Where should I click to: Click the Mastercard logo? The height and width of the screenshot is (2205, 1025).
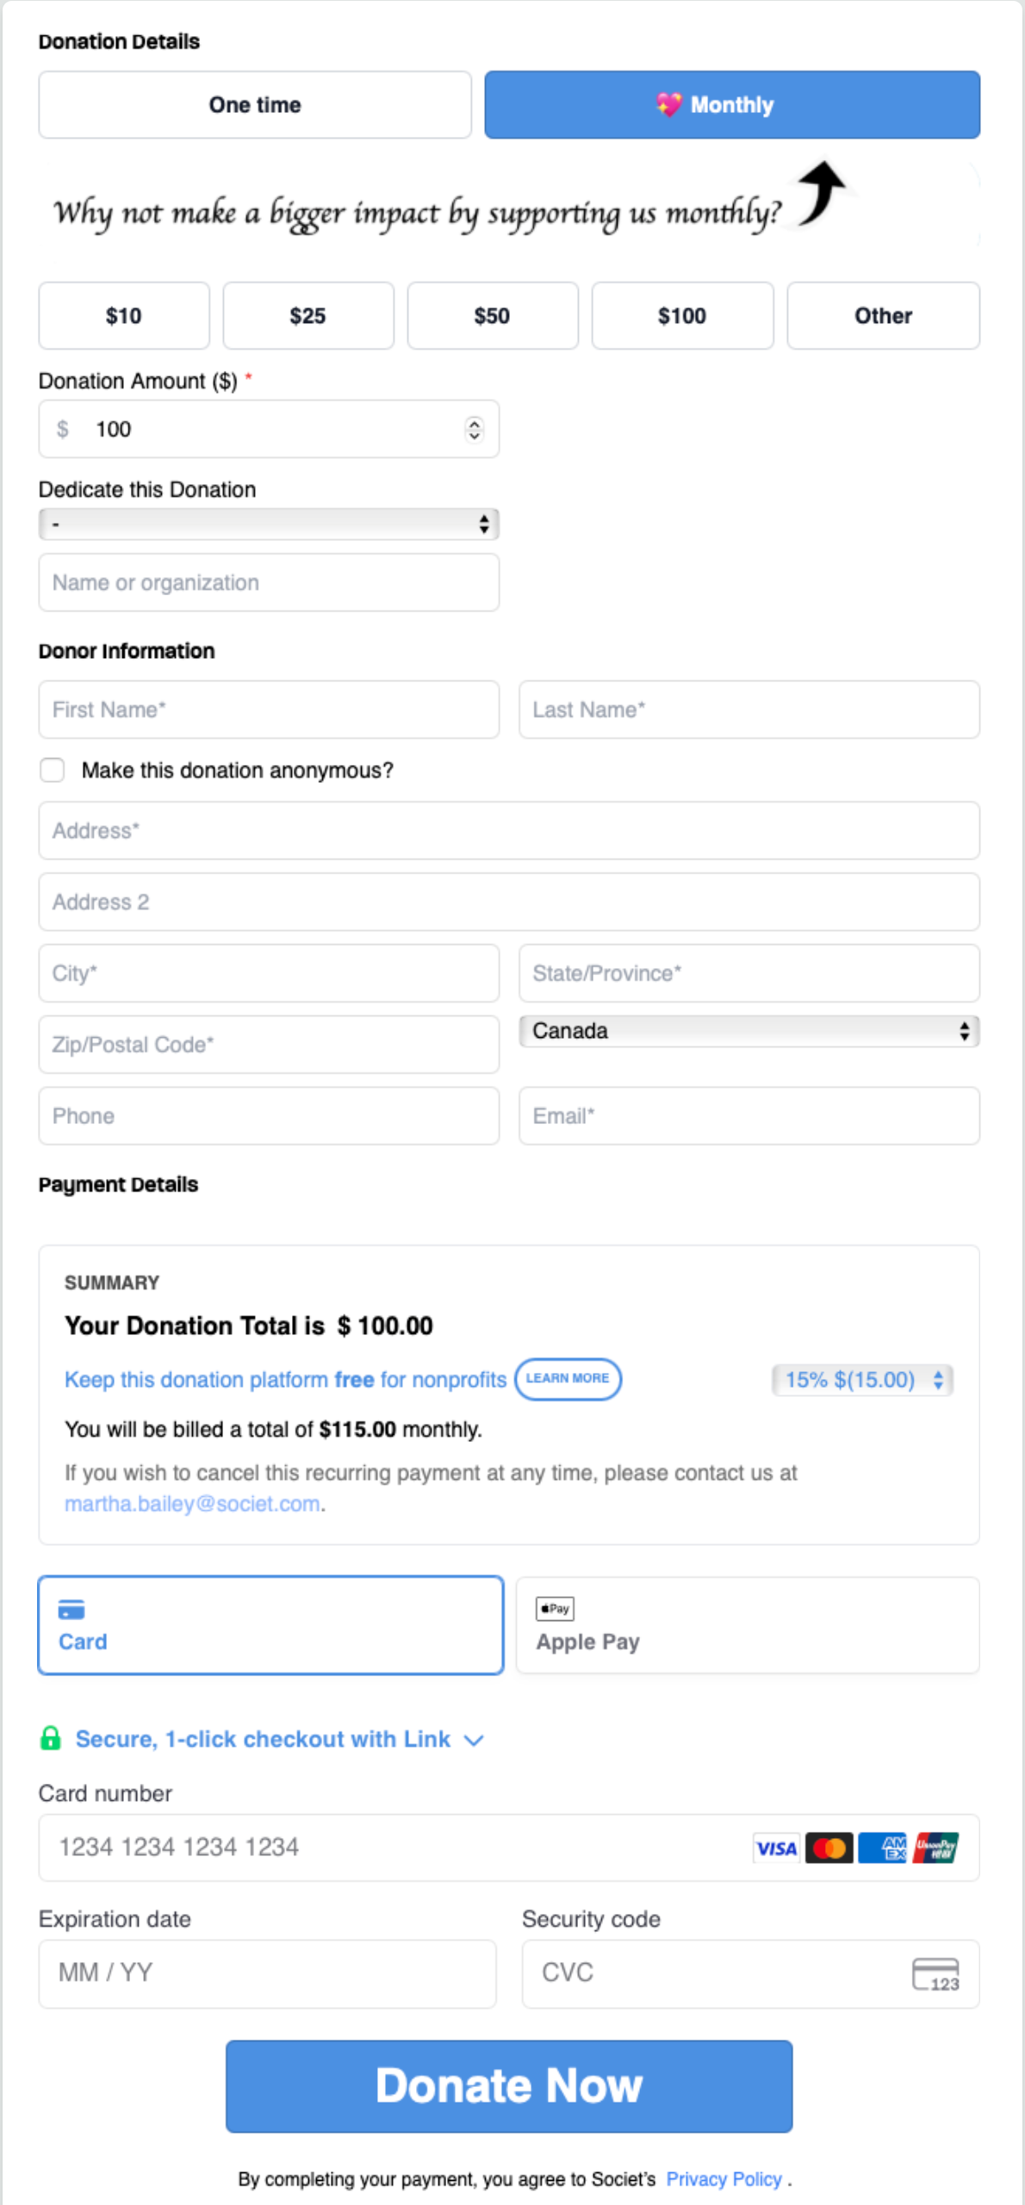pos(829,1848)
